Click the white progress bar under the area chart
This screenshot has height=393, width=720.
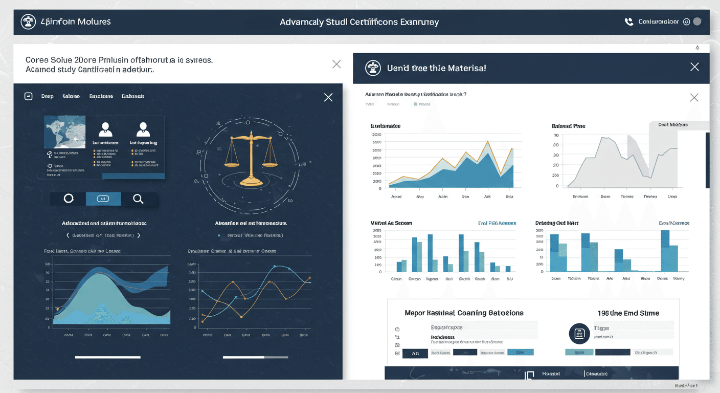[107, 357]
